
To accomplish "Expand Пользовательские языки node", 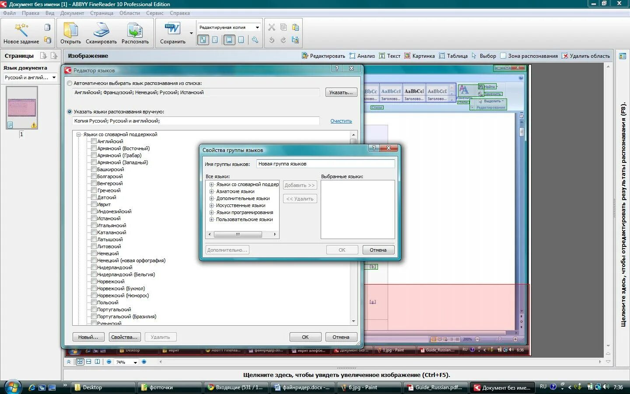I will coord(212,219).
